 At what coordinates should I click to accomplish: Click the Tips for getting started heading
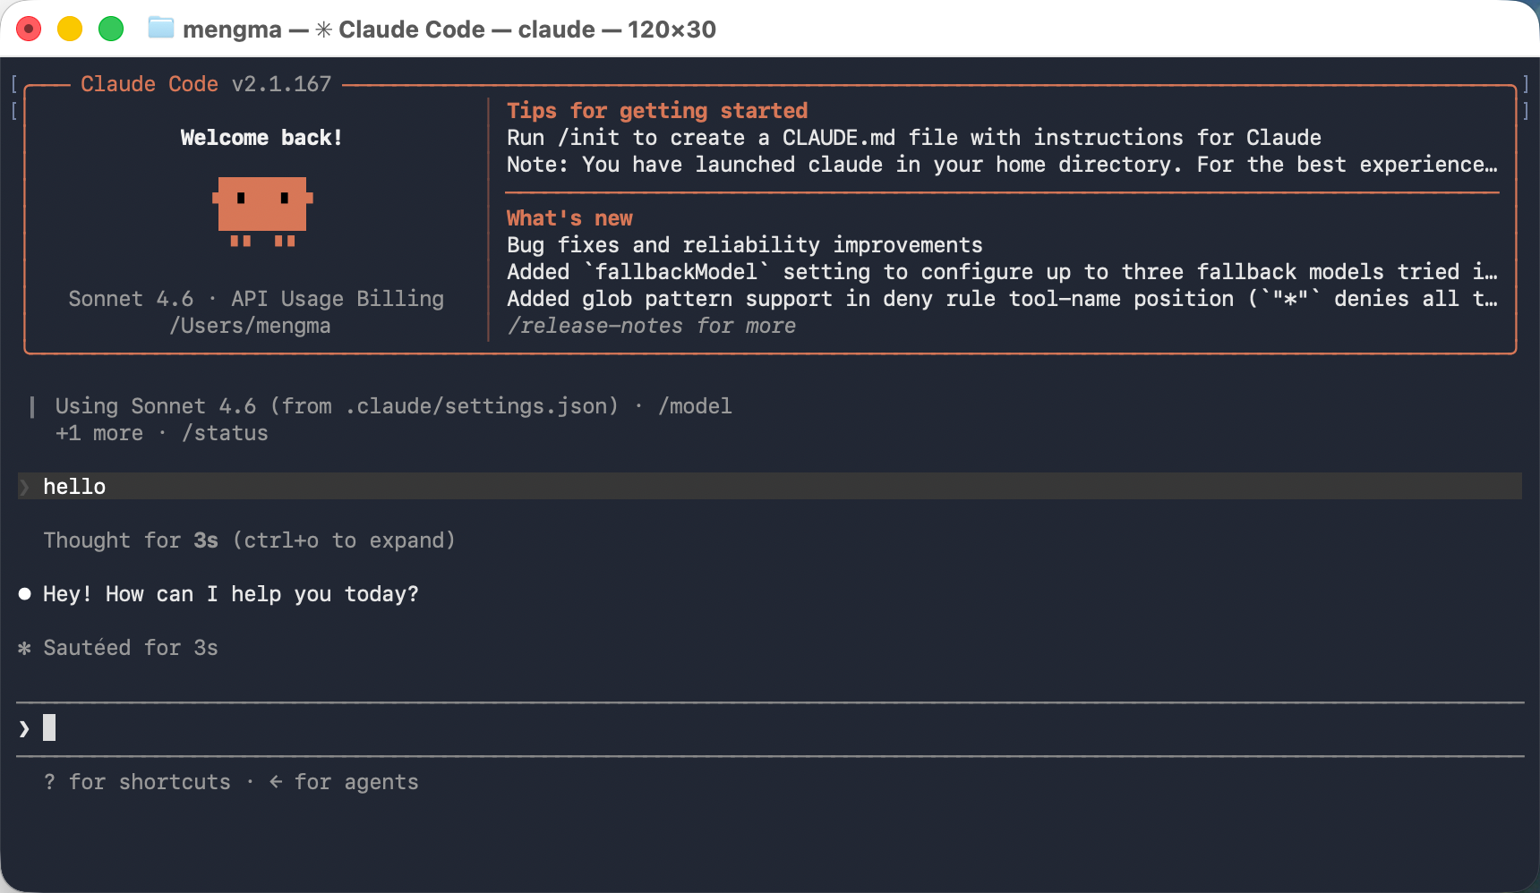657,111
